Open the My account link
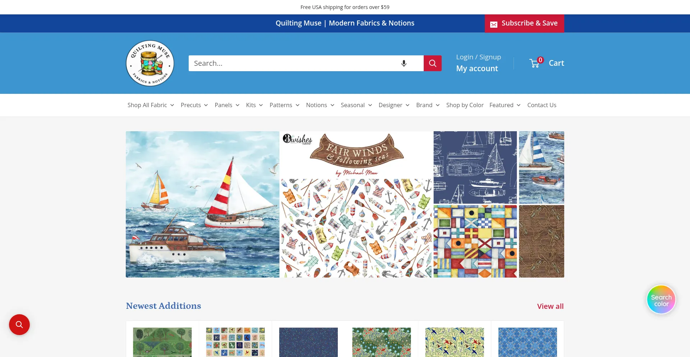 (477, 68)
